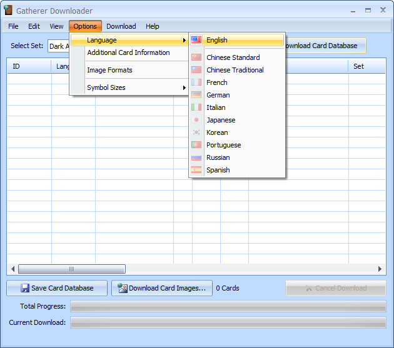Click the Spanish flag icon

(196, 170)
